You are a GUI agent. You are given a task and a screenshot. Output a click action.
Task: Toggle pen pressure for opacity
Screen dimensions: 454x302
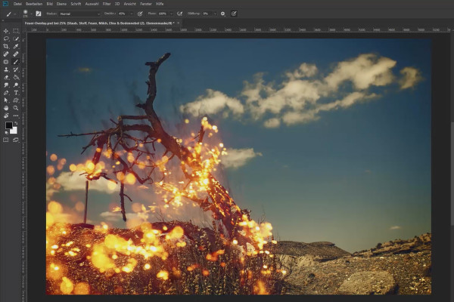(x=140, y=14)
